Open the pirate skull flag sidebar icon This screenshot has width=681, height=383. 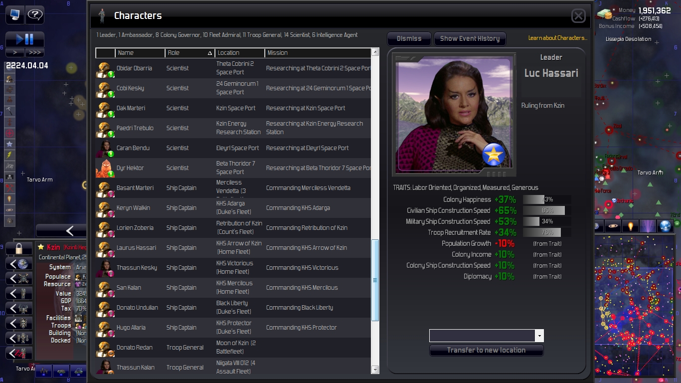tap(9, 177)
